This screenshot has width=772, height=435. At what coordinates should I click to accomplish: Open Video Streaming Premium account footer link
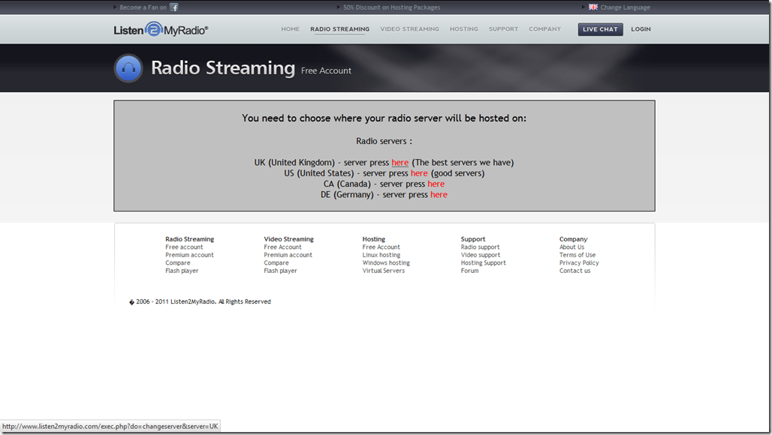tap(288, 255)
